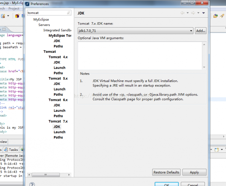Select JDK under Tomcat 6.x
This screenshot has height=186, width=226.
pyautogui.click(x=57, y=105)
